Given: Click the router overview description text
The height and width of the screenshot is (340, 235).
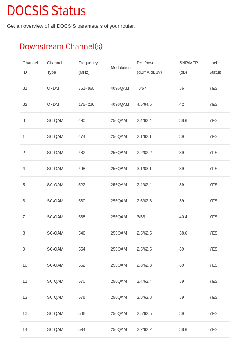Looking at the screenshot, I should (71, 26).
